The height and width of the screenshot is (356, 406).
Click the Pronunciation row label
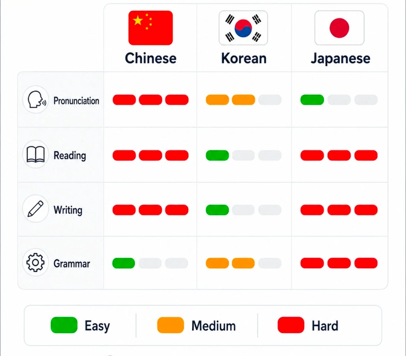click(x=76, y=101)
